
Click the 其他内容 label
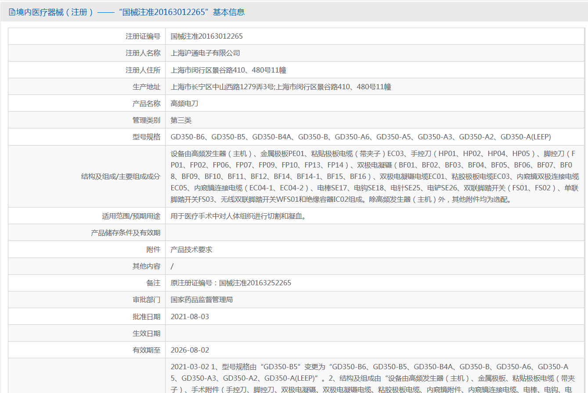coord(147,266)
